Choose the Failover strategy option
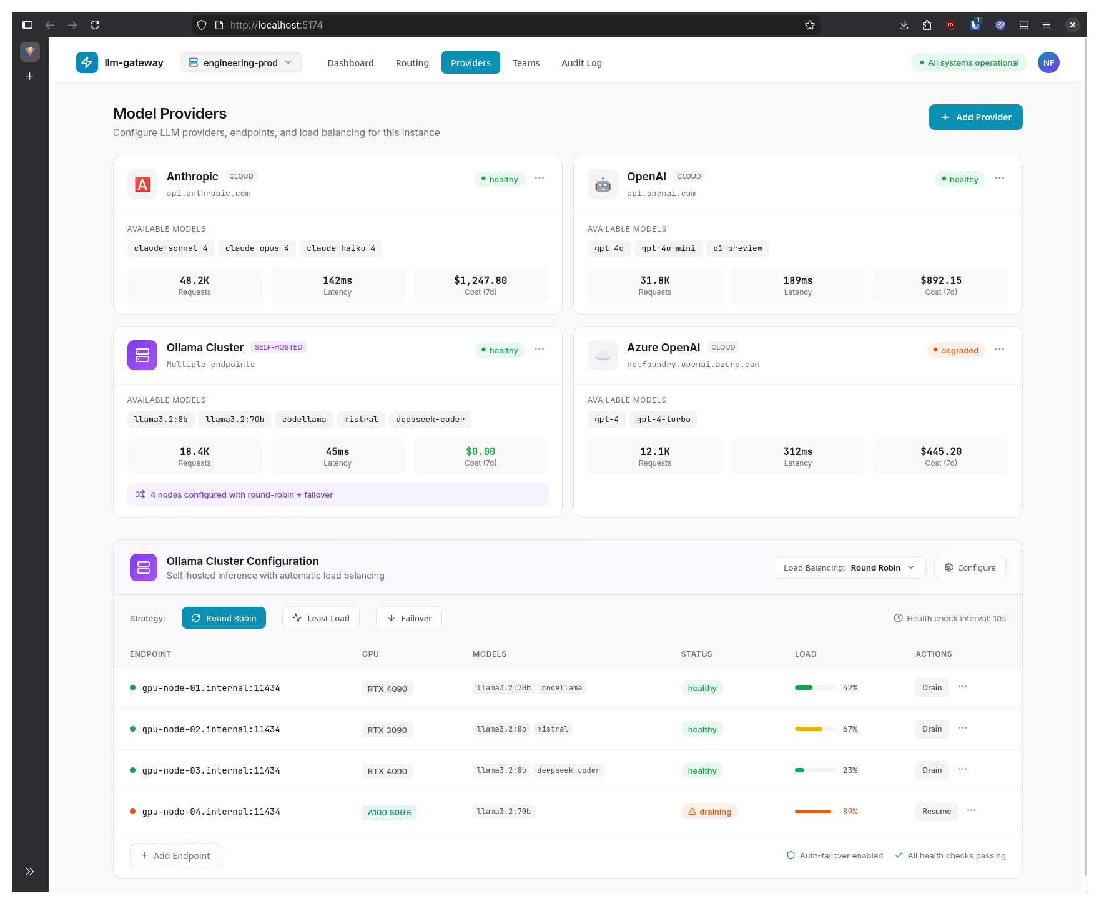This screenshot has width=1099, height=904. tap(409, 618)
